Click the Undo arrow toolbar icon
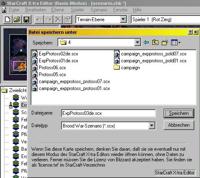The width and height of the screenshot is (200, 178). click(39, 20)
